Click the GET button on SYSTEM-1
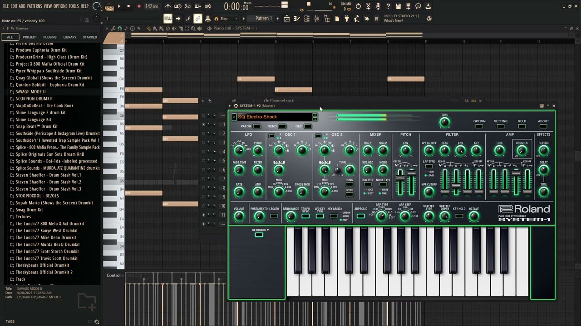 [x=308, y=126]
